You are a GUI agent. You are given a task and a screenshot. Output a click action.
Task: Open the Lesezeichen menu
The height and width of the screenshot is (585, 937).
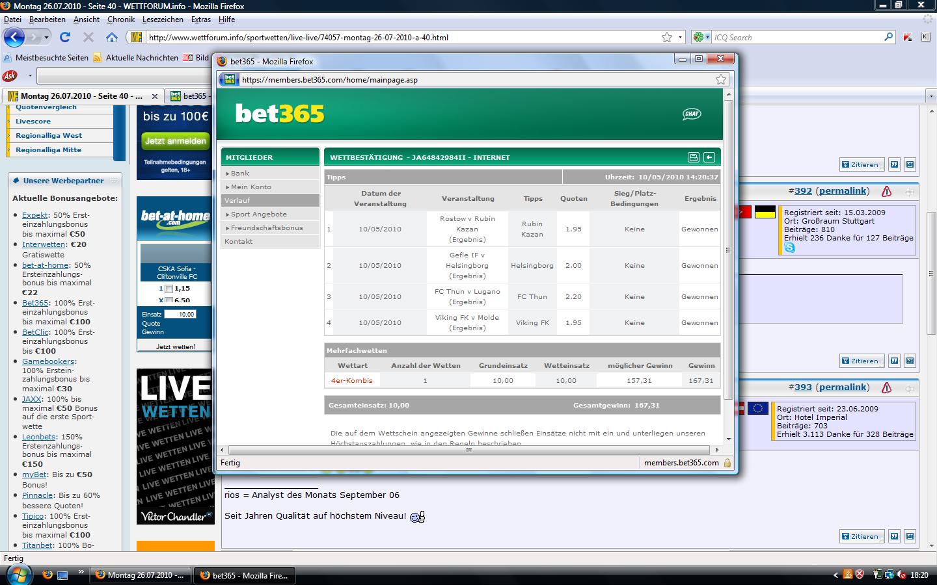[163, 19]
